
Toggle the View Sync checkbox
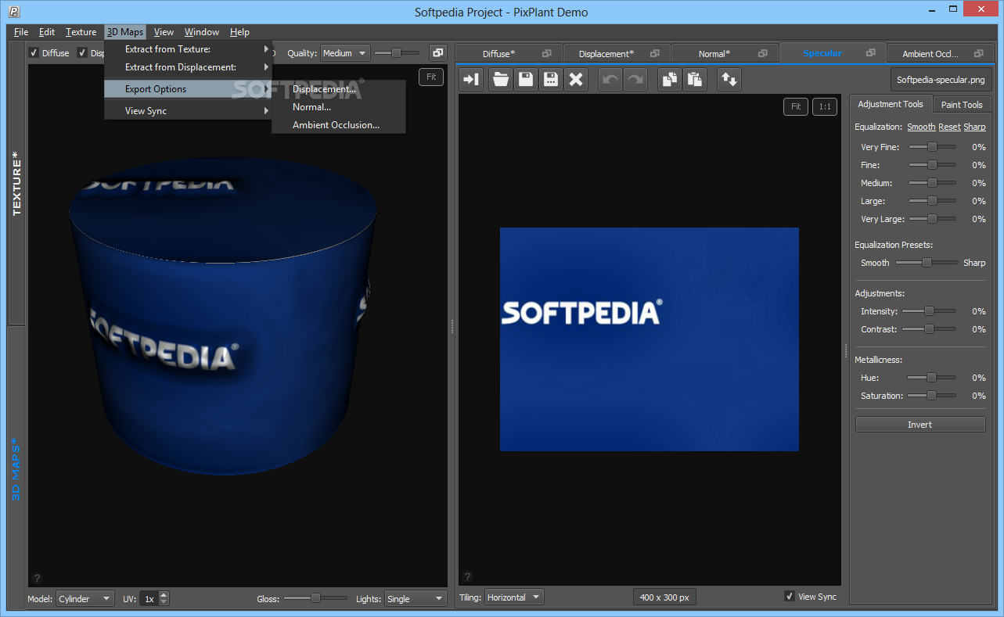pos(790,597)
